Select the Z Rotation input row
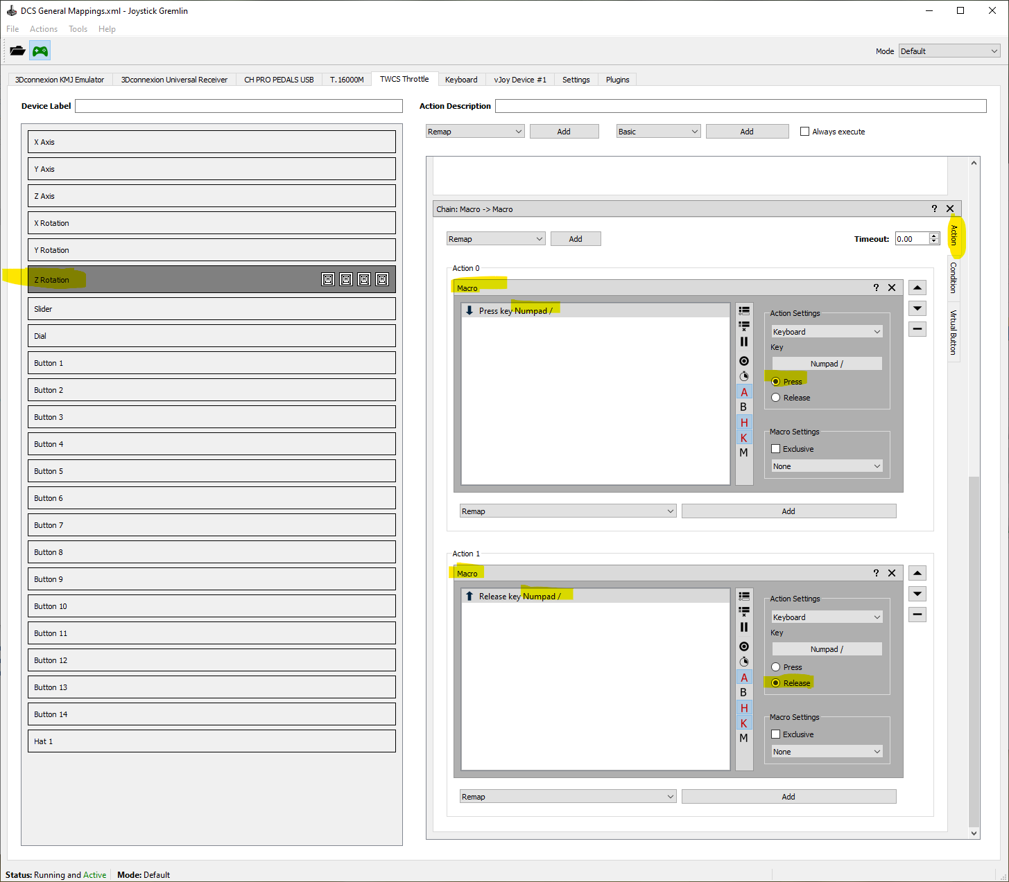This screenshot has width=1009, height=882. click(212, 279)
